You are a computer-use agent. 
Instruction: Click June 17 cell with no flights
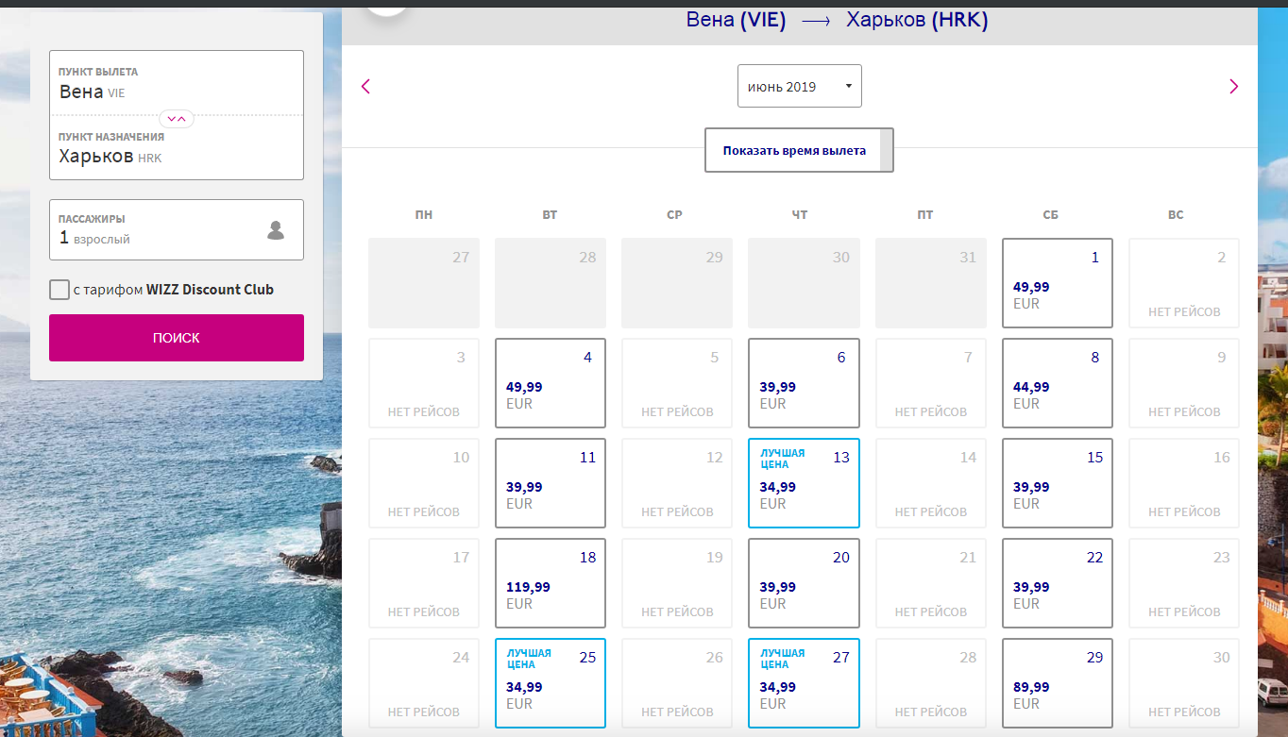424,583
